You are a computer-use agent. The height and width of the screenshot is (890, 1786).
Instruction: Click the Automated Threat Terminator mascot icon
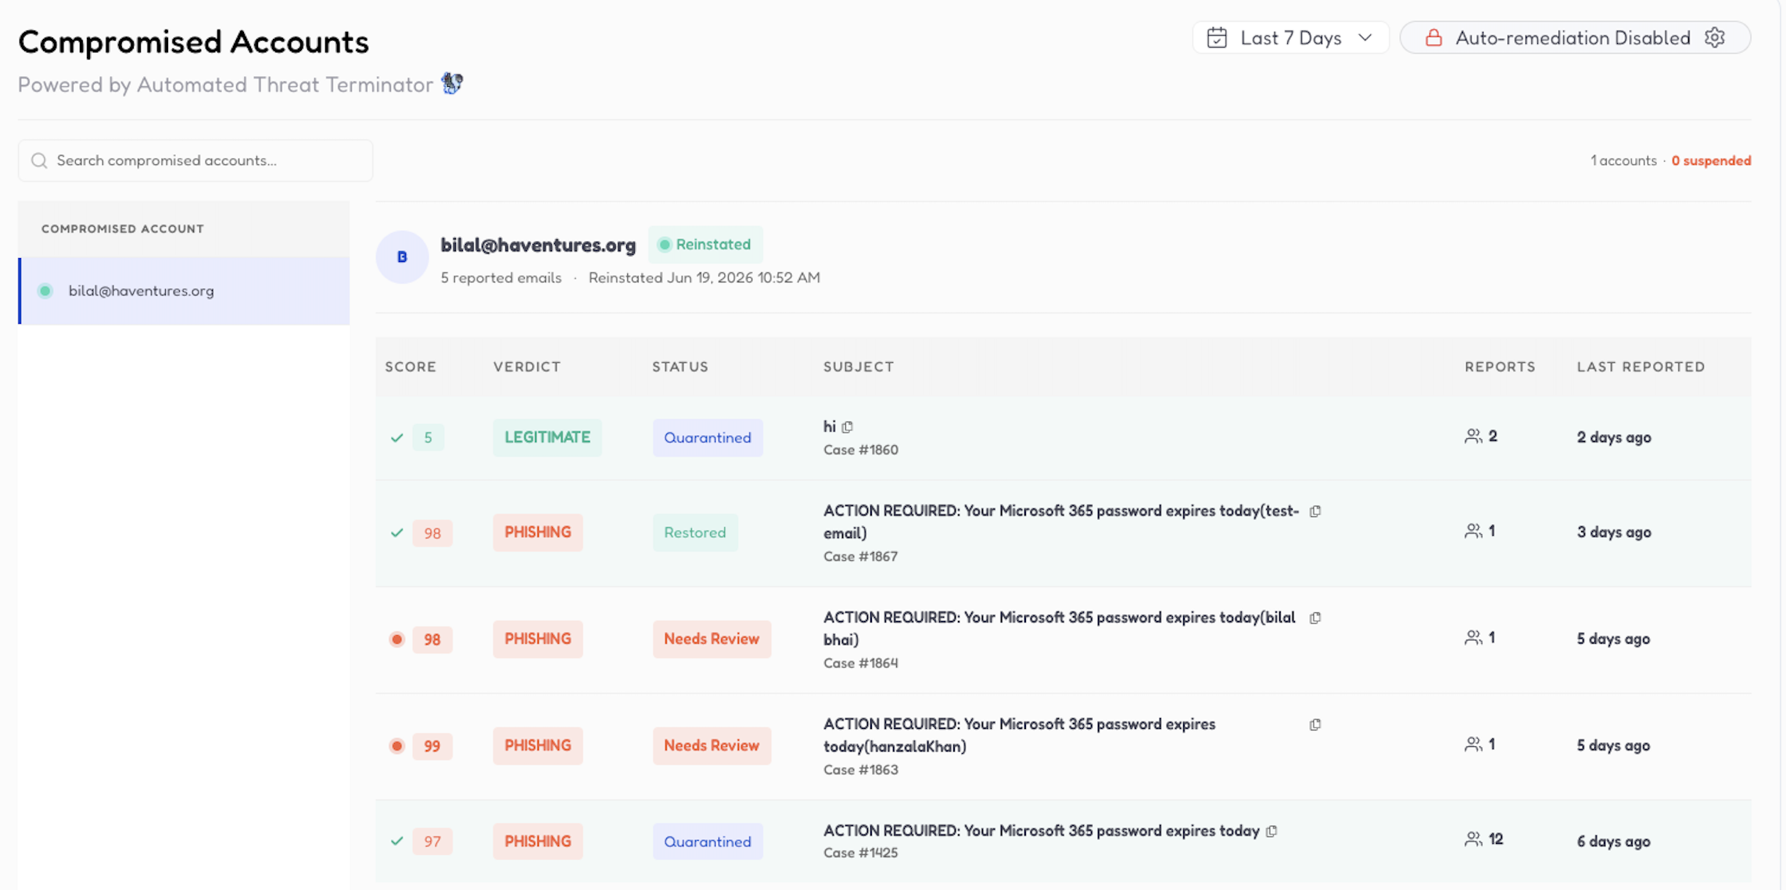click(x=452, y=83)
